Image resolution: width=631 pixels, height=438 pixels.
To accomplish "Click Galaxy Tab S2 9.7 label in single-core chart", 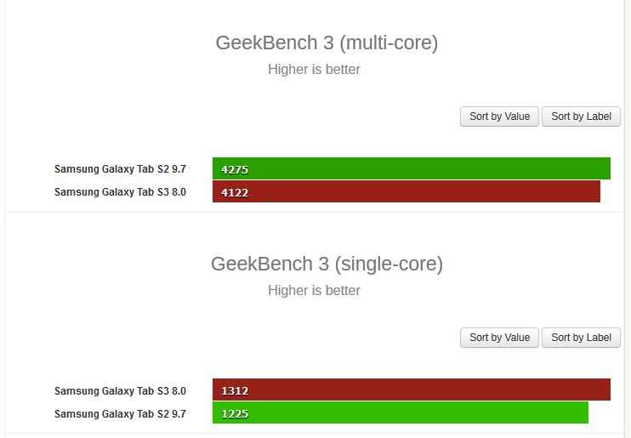I will [120, 414].
